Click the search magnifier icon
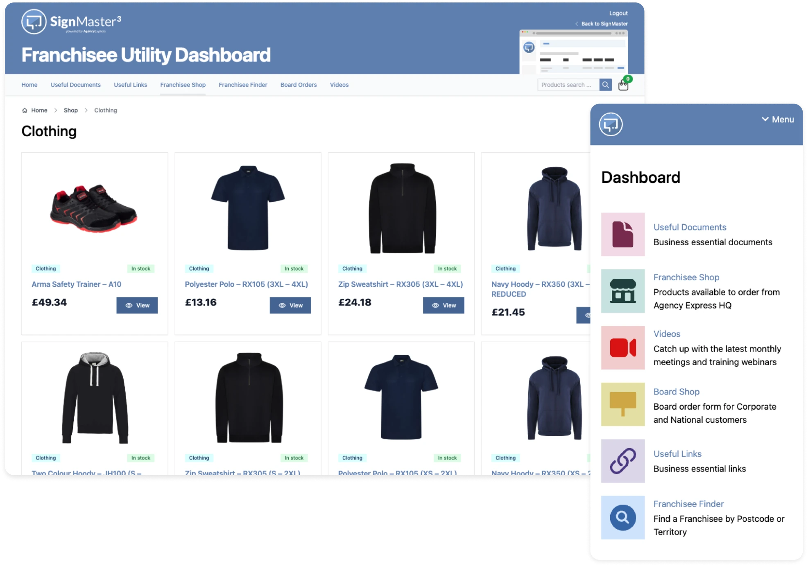Screen dimensions: 808x566 click(605, 85)
